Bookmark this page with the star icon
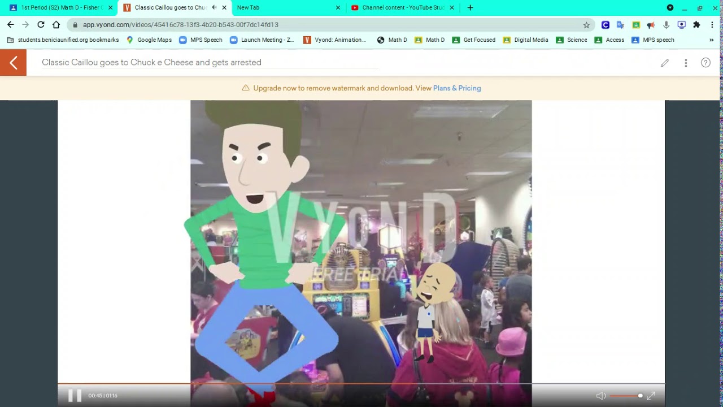The image size is (723, 407). [586, 25]
